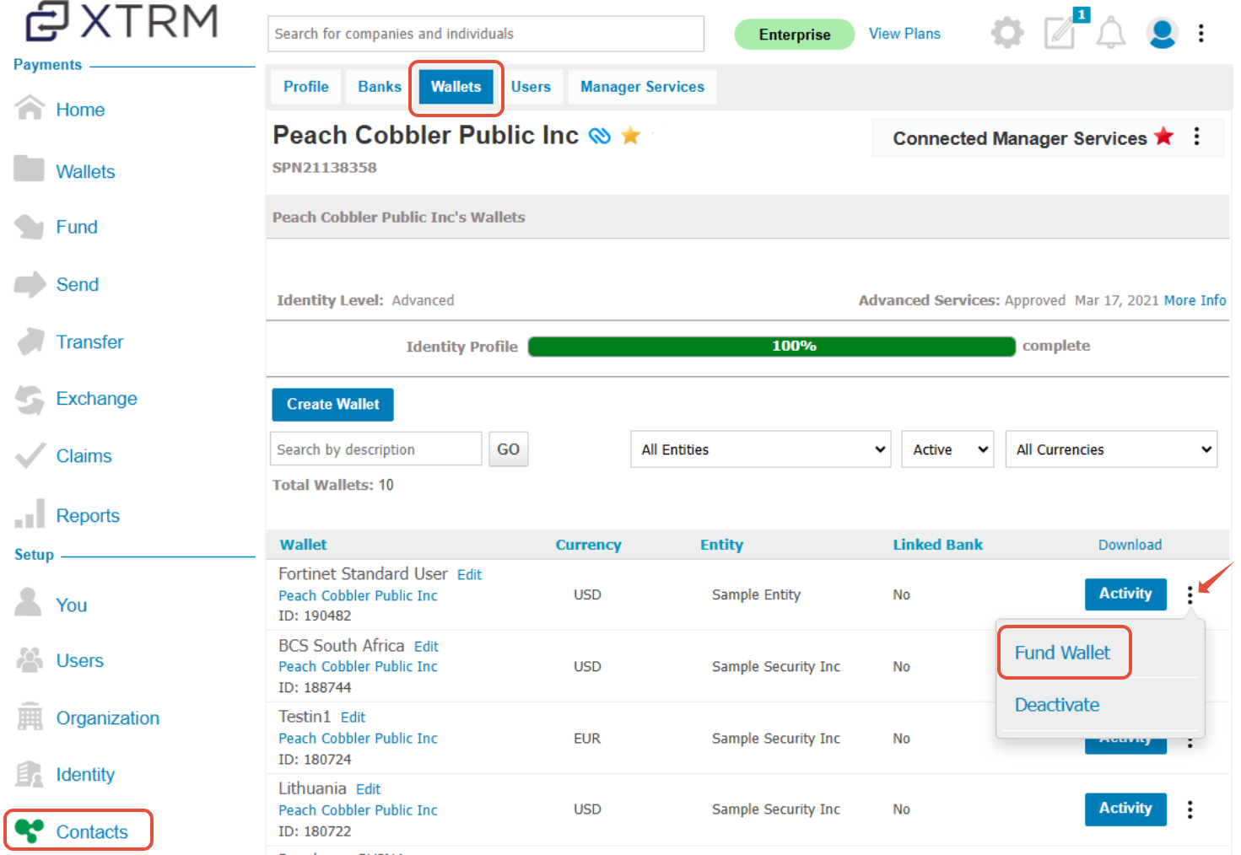Image resolution: width=1241 pixels, height=855 pixels.
Task: Click the gold star beside Peach Cobbler
Action: click(x=630, y=135)
